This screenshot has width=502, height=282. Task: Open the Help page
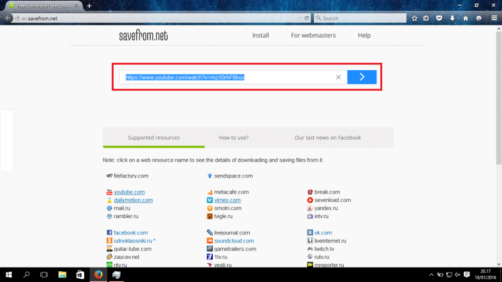coord(364,35)
